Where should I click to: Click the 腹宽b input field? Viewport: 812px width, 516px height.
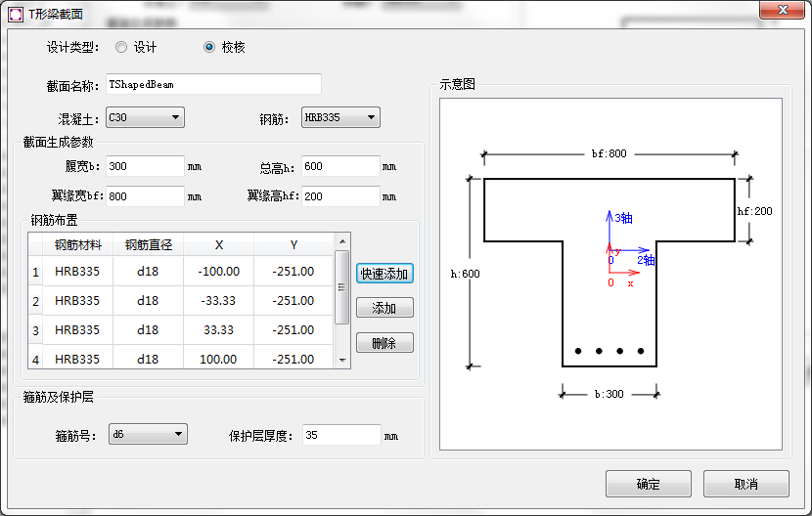(145, 166)
